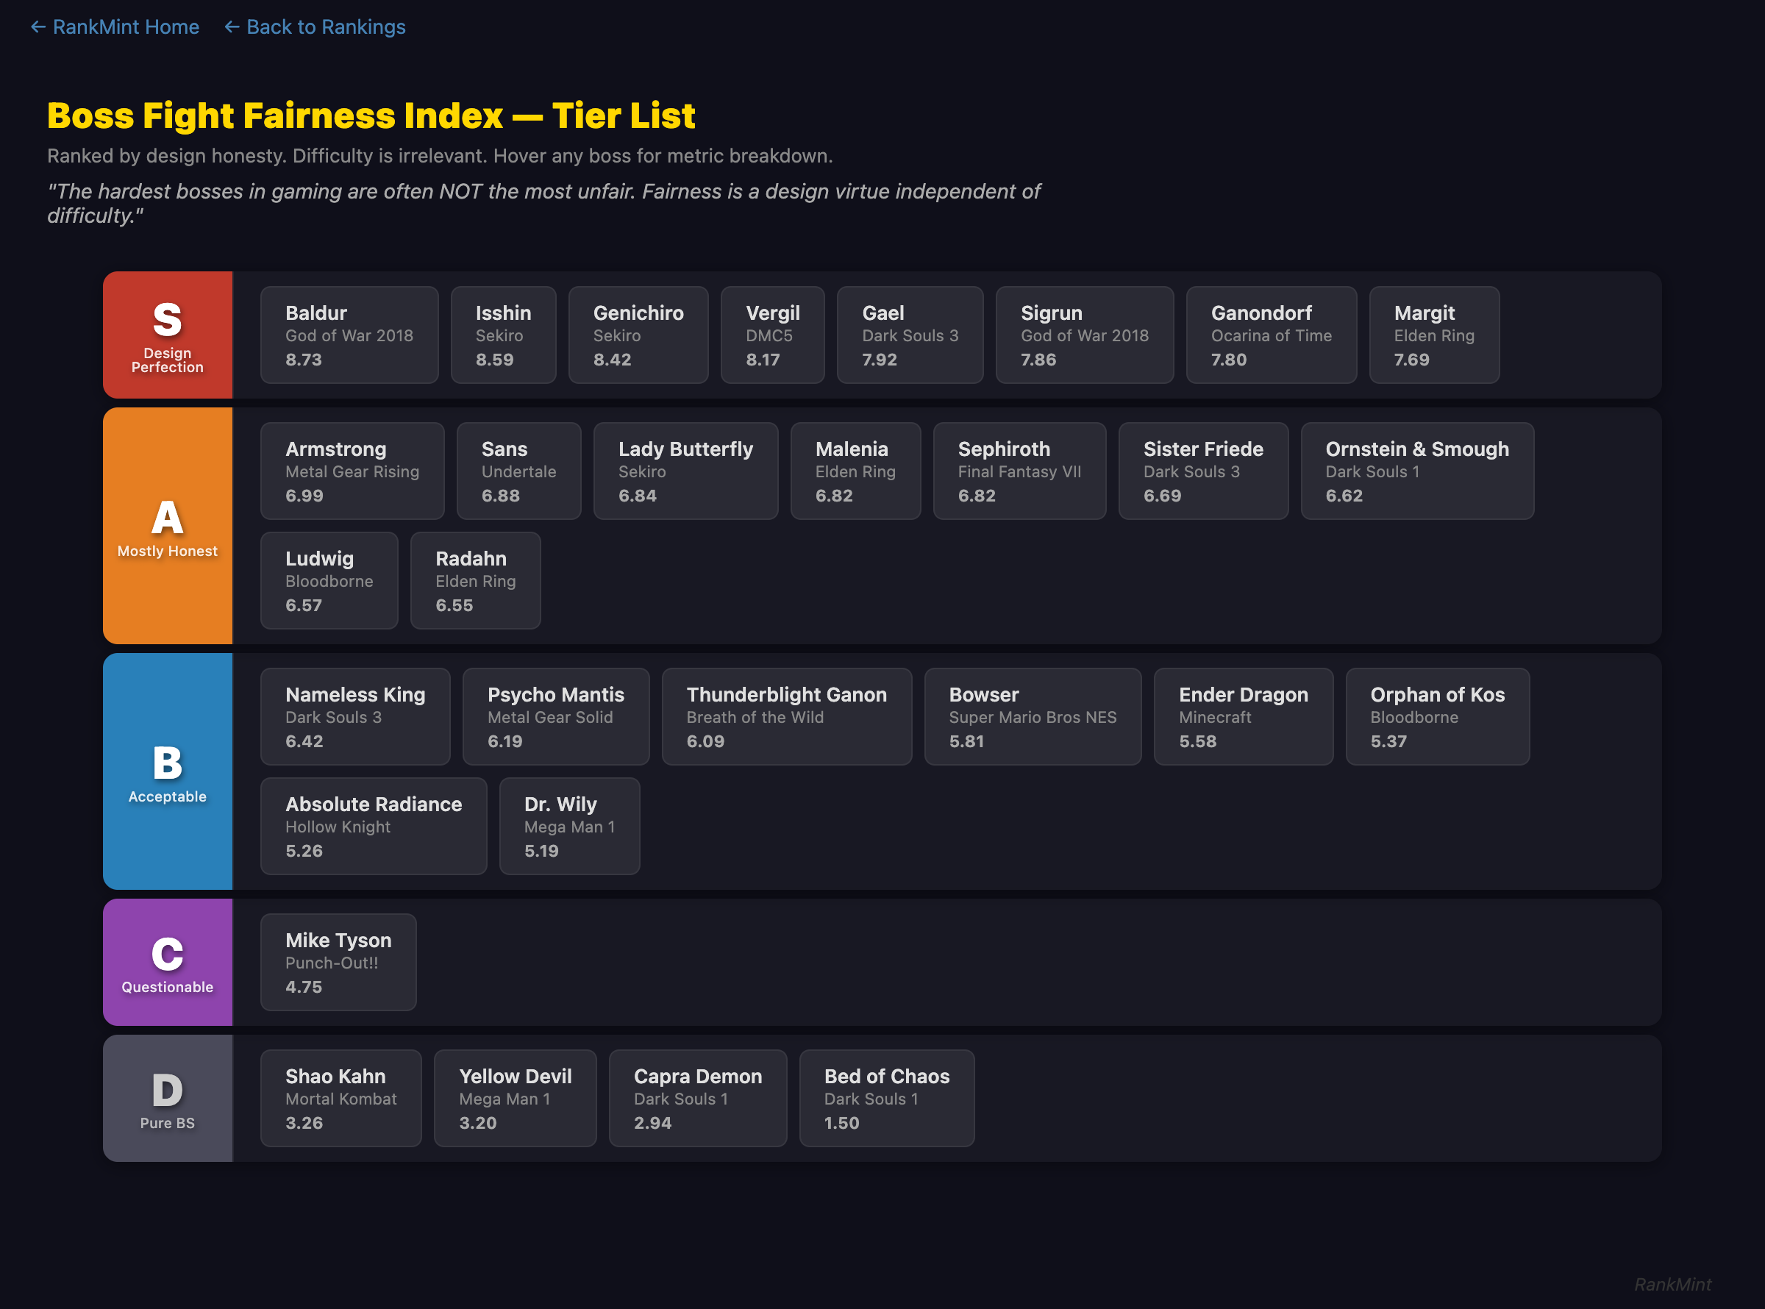Select the Psycho Mantis card

(x=555, y=716)
